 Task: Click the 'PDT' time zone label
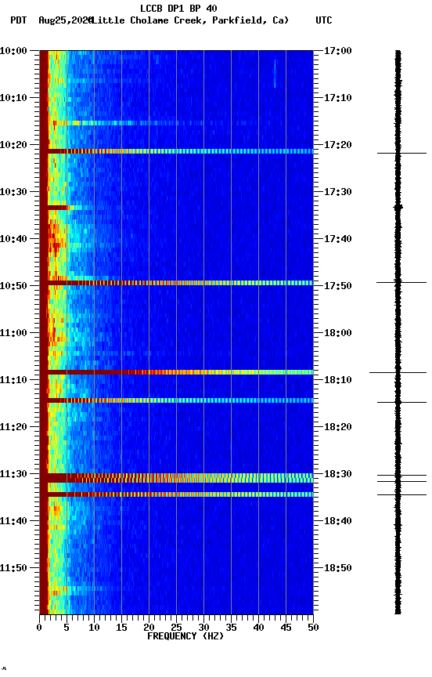tap(19, 20)
